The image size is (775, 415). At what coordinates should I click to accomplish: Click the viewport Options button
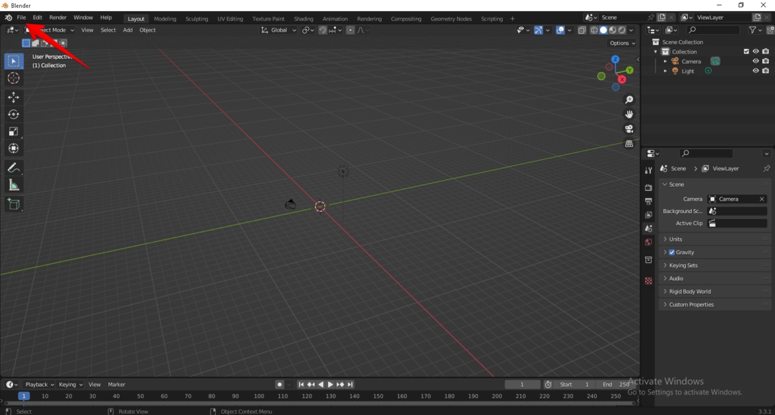tap(620, 43)
